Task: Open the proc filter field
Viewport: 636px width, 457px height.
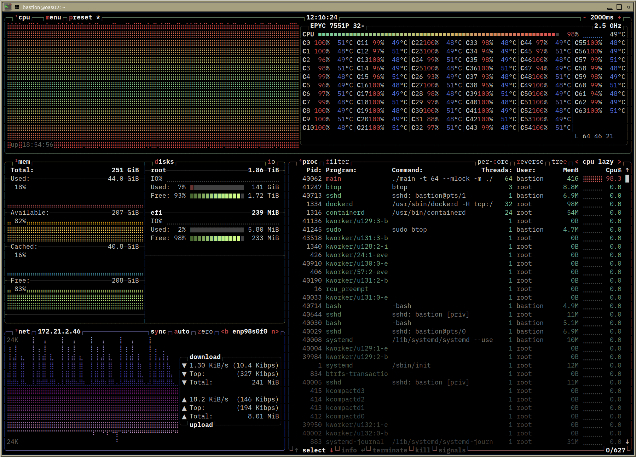Action: point(337,162)
